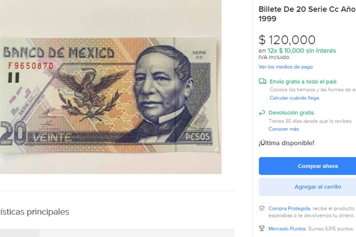Add item with Agregar al carrito

(307, 187)
